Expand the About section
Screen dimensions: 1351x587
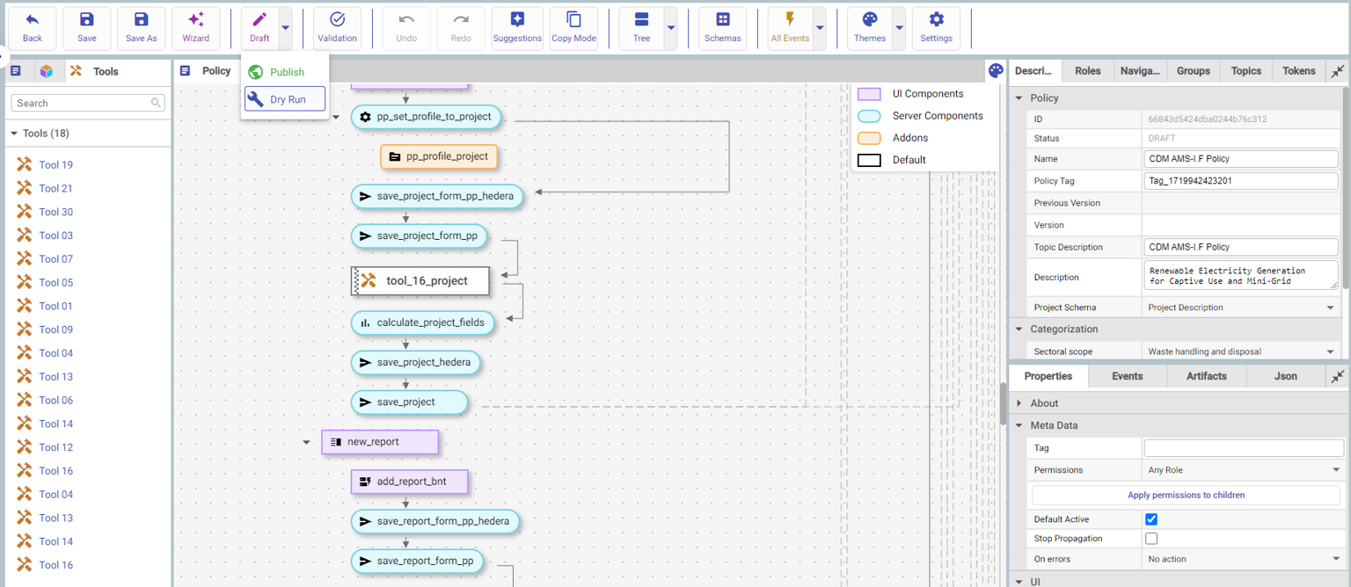click(1019, 403)
